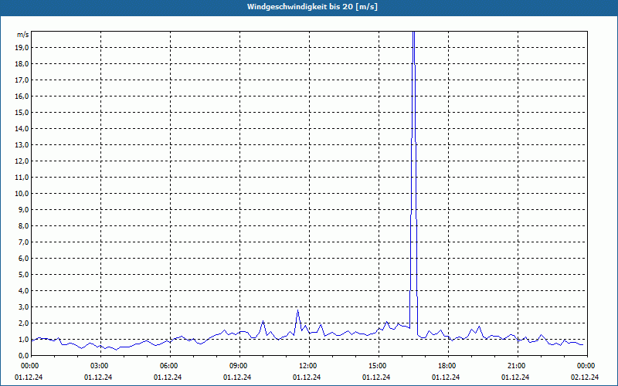
Task: Click the "01.12.24" date under 18:00
Action: point(446,378)
